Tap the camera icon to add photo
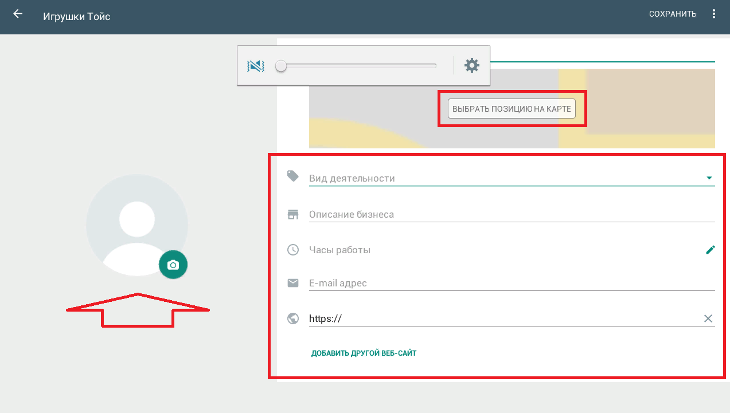Viewport: 730px width, 413px height. [173, 265]
